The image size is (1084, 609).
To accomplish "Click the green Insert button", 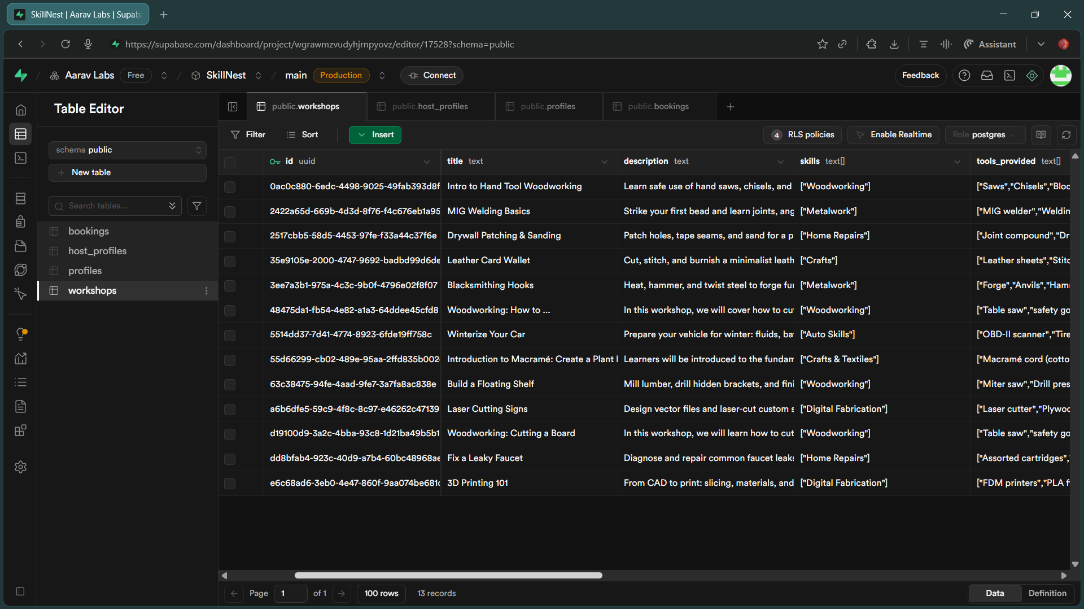I will pos(375,134).
